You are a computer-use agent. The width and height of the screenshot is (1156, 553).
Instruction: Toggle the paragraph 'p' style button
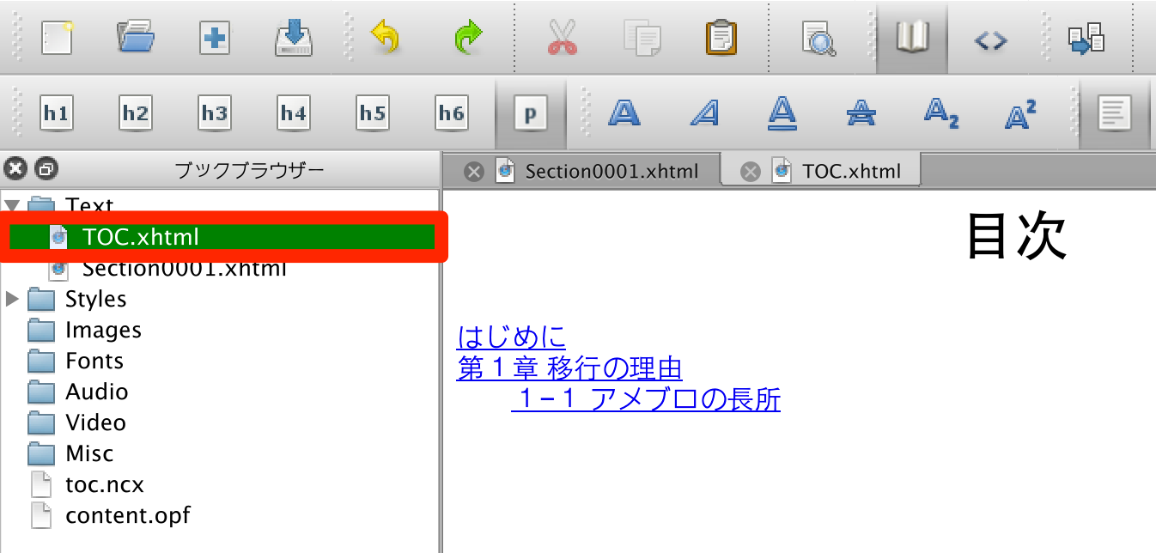(530, 113)
